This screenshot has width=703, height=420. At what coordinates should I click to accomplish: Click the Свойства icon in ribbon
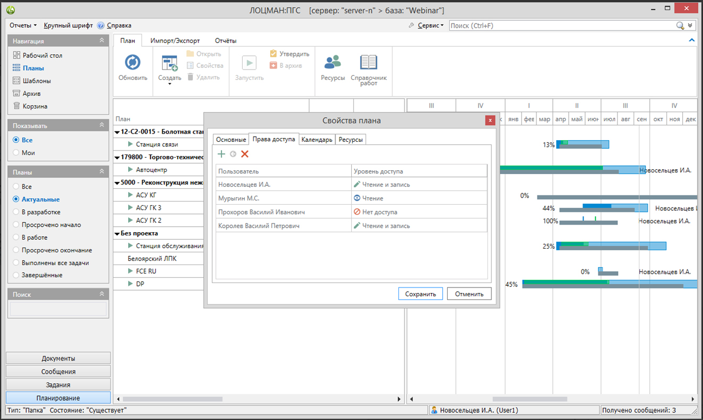(x=190, y=65)
